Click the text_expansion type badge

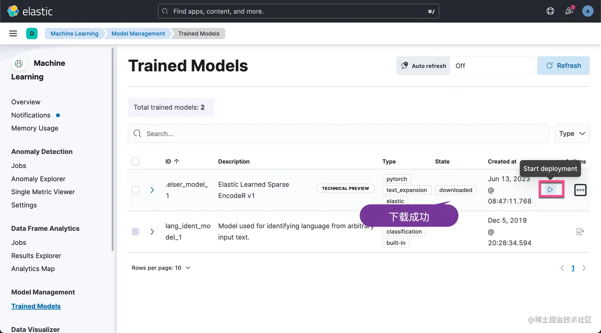click(407, 190)
